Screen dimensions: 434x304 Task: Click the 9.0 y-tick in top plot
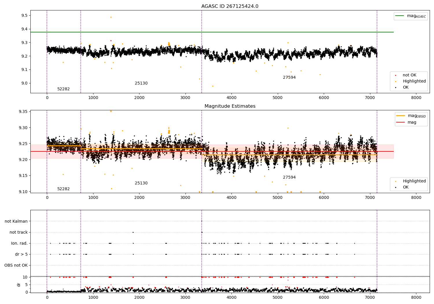25,83
